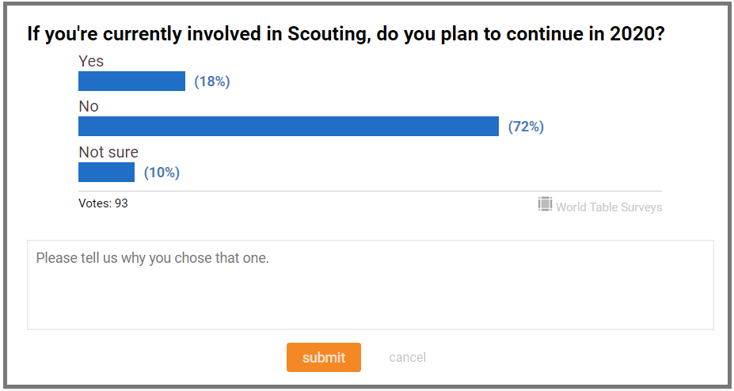Viewport: 734px width, 391px height.
Task: Select the blue Yes result bar
Action: pos(131,81)
